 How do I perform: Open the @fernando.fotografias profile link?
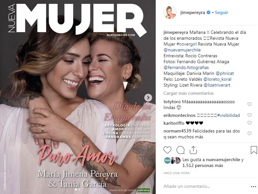point(186,68)
